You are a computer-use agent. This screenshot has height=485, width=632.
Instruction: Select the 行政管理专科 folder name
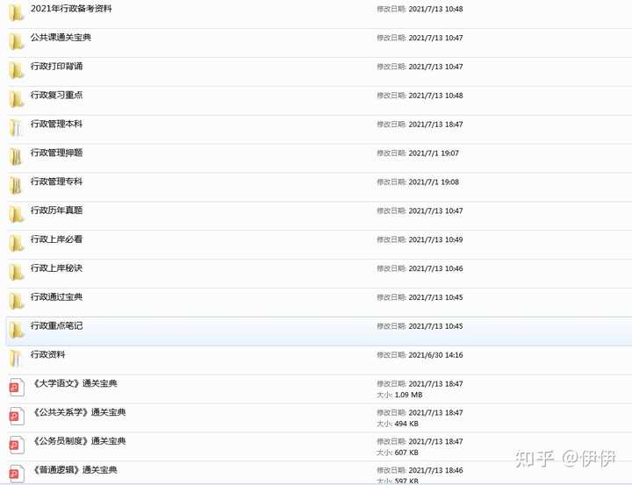click(56, 182)
